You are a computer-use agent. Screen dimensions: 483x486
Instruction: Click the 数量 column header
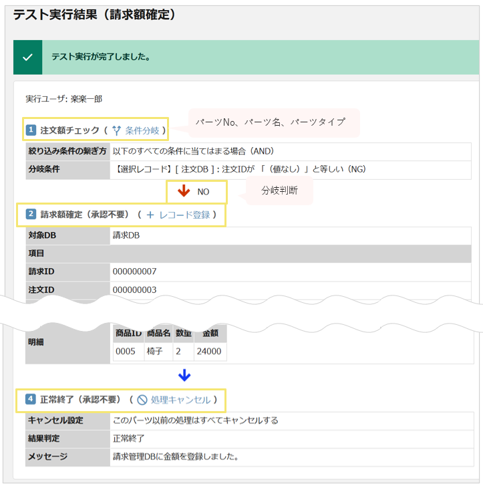tap(184, 334)
